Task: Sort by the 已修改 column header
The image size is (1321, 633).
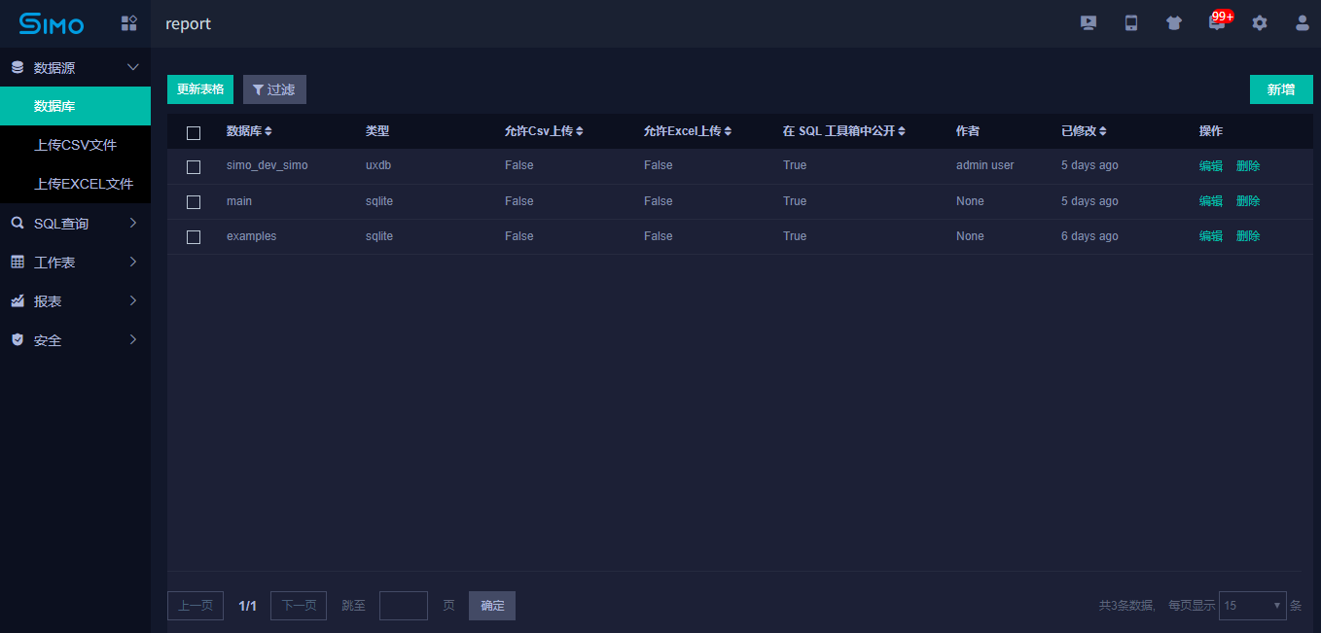Action: (x=1084, y=131)
